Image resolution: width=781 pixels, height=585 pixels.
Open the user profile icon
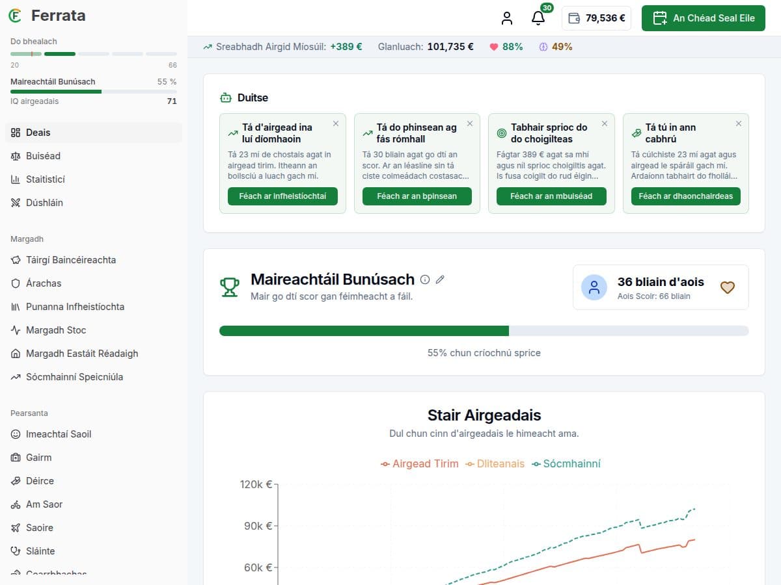507,18
